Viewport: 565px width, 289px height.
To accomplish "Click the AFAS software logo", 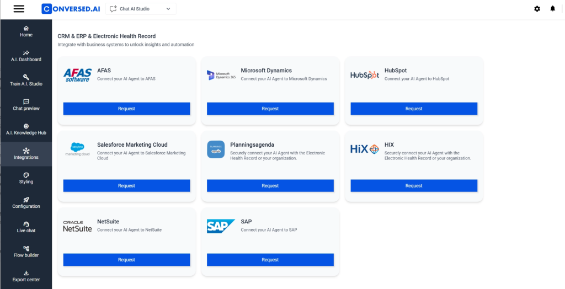I will pos(77,75).
